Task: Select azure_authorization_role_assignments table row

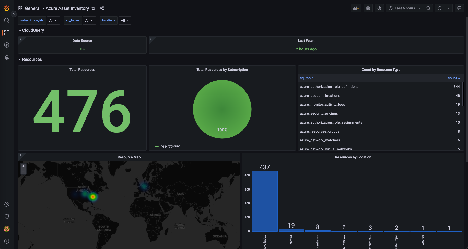Action: click(x=380, y=122)
